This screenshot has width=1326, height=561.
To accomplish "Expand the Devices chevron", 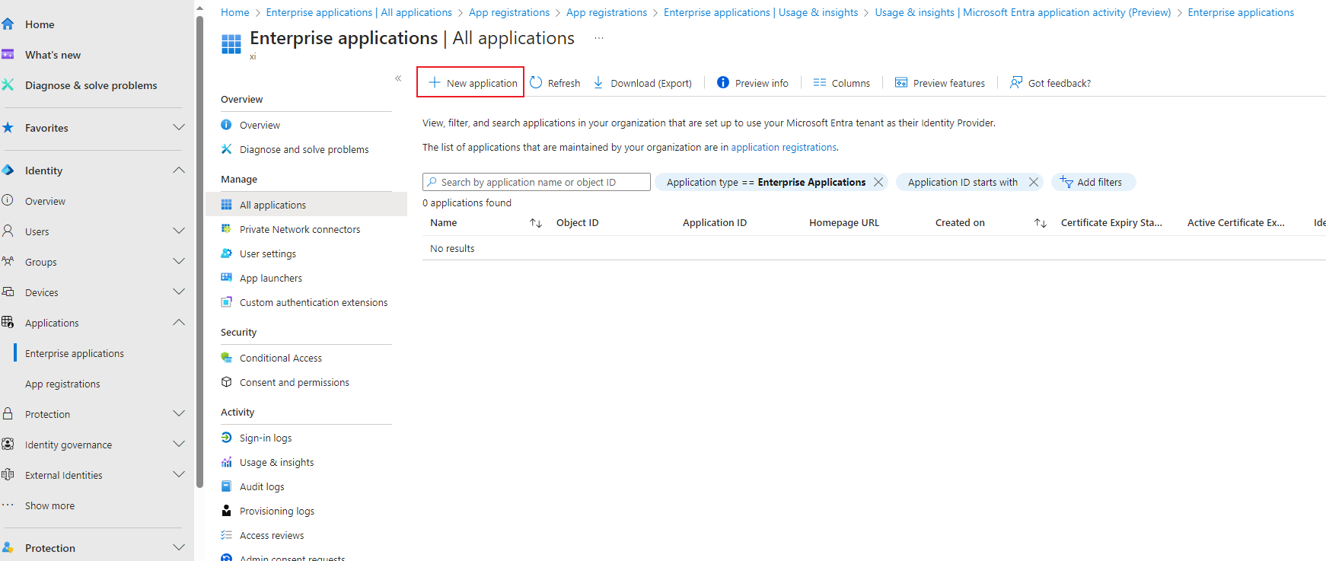I will (x=179, y=292).
